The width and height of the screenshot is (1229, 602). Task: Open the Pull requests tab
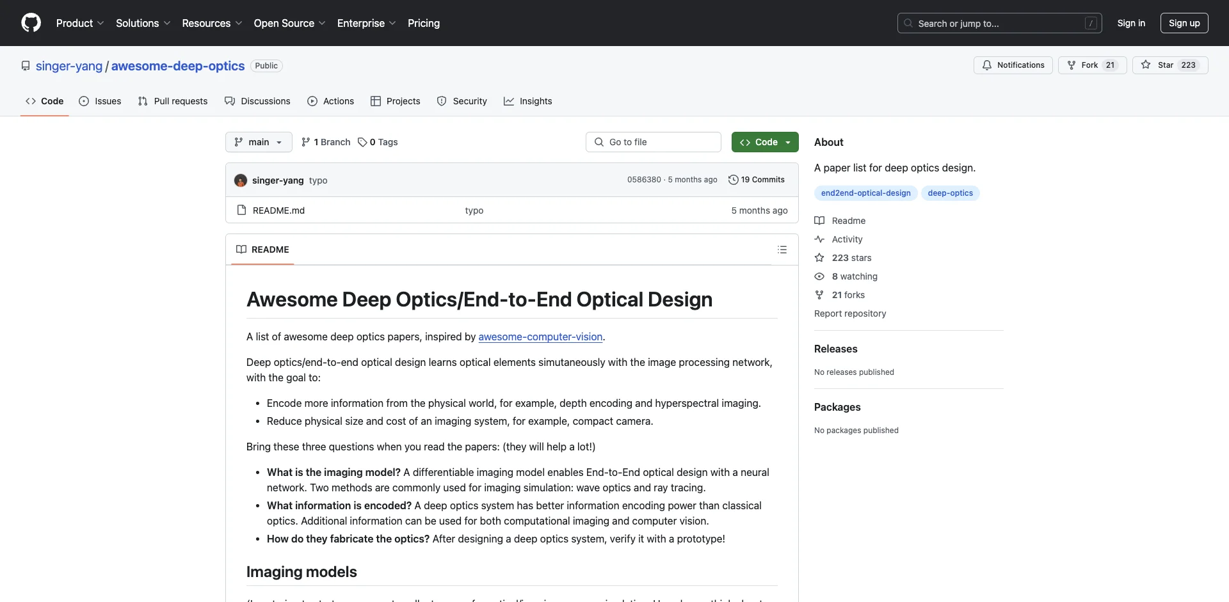pos(173,101)
